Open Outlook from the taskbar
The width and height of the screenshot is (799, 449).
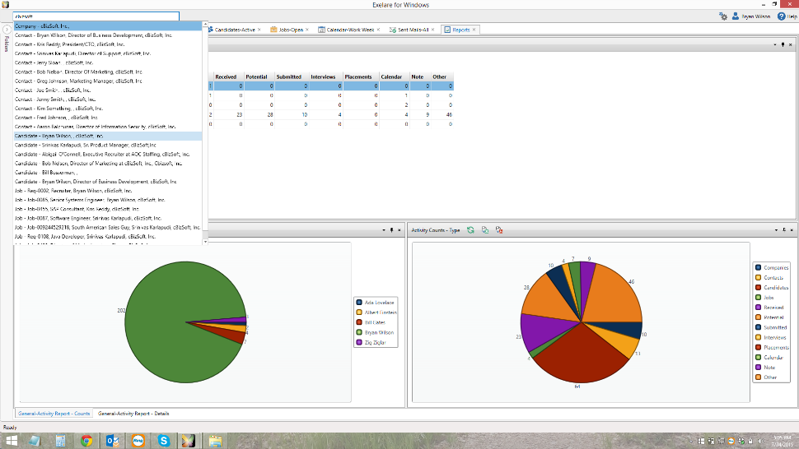pyautogui.click(x=112, y=440)
